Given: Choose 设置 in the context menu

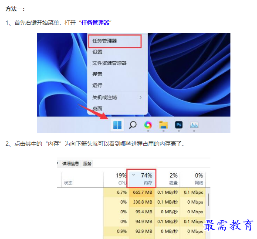Looking at the screenshot, I should [x=97, y=52].
